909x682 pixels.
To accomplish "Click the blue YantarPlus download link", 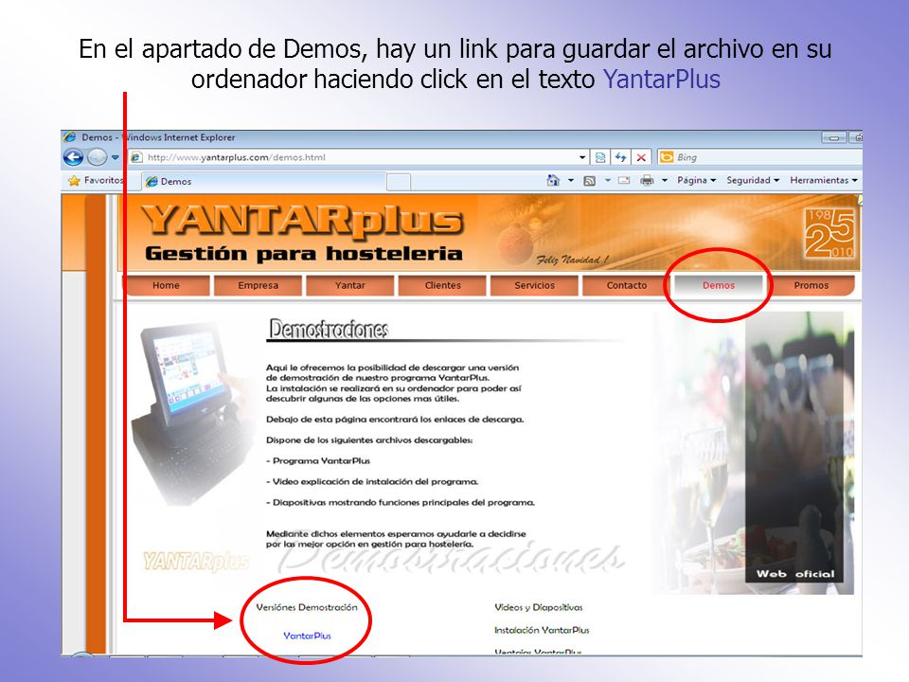I will [x=307, y=636].
